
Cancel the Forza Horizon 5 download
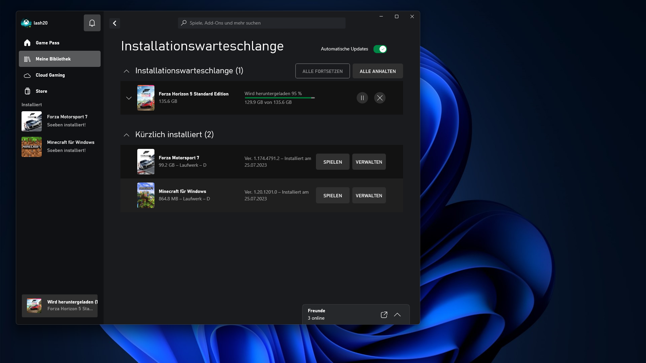pyautogui.click(x=380, y=98)
